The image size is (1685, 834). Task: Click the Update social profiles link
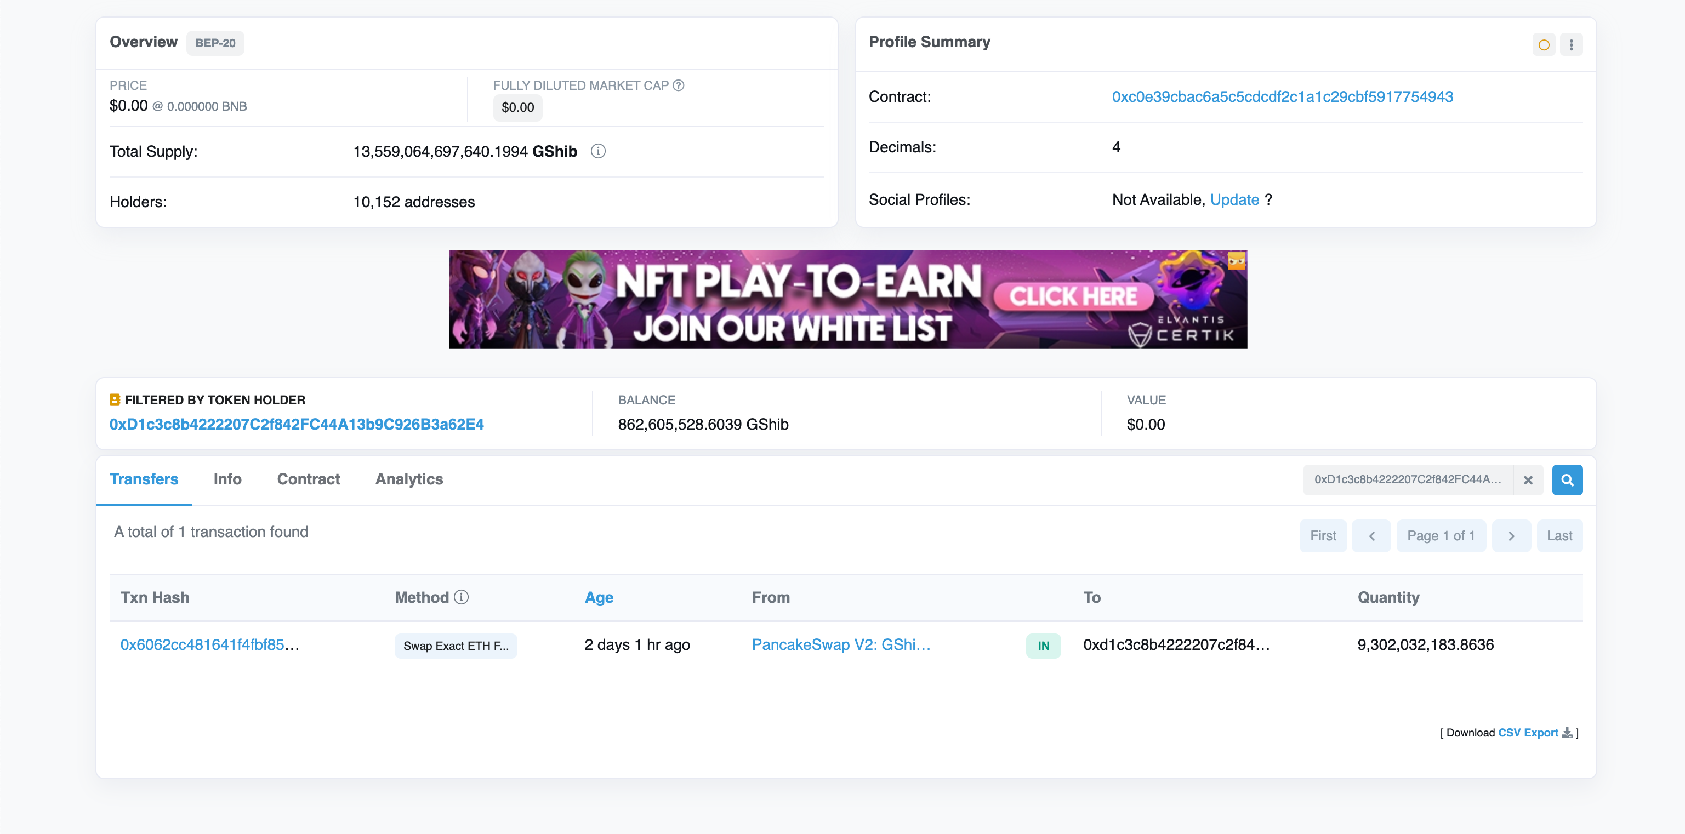coord(1234,200)
